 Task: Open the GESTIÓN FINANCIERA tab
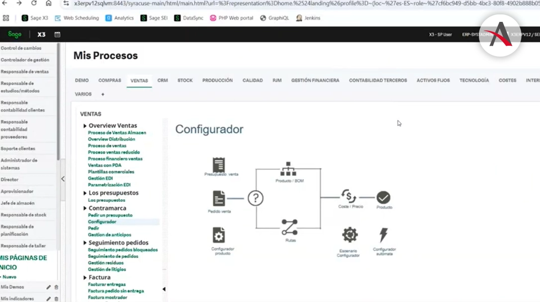315,80
